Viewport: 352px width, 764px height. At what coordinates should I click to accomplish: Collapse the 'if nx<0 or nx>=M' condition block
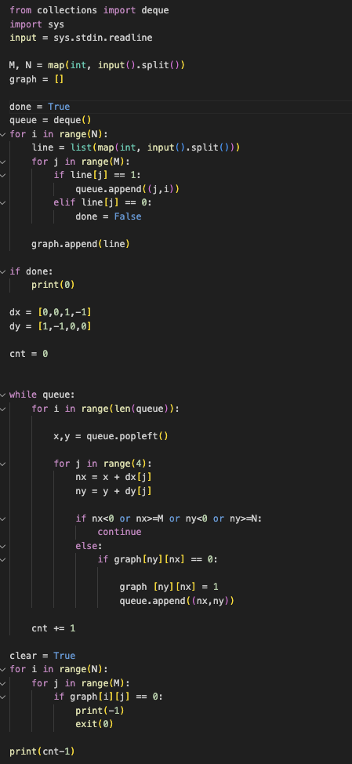point(3,518)
